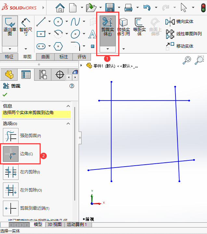Open the Line tool dropdown arrow
This screenshot has height=234, width=207.
tap(49, 21)
